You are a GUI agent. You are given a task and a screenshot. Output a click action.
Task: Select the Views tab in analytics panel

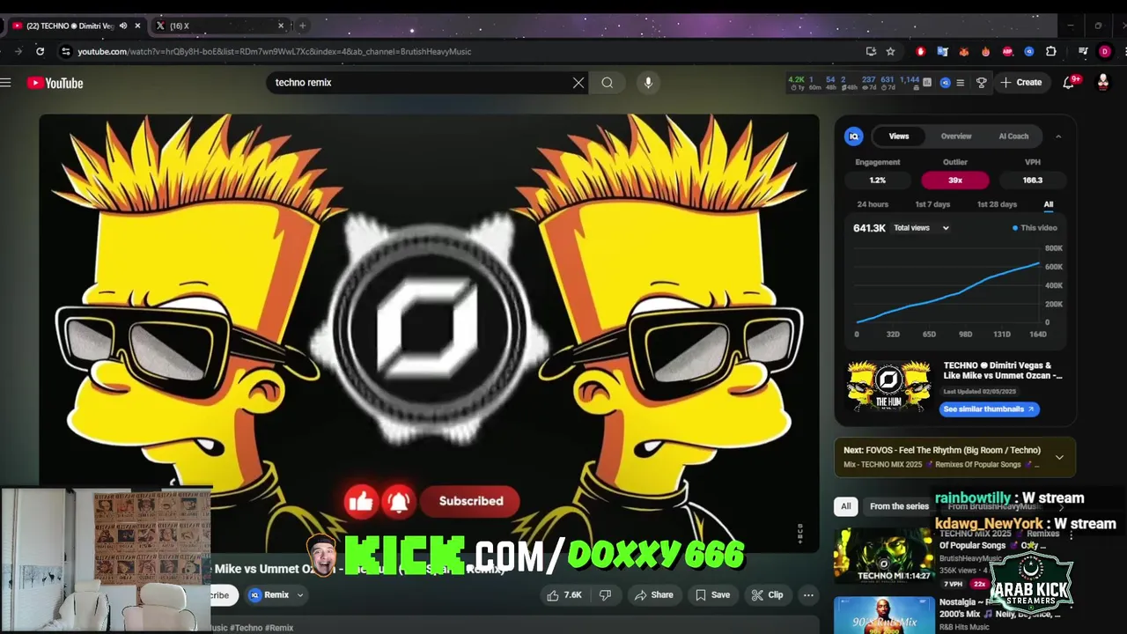coord(899,136)
